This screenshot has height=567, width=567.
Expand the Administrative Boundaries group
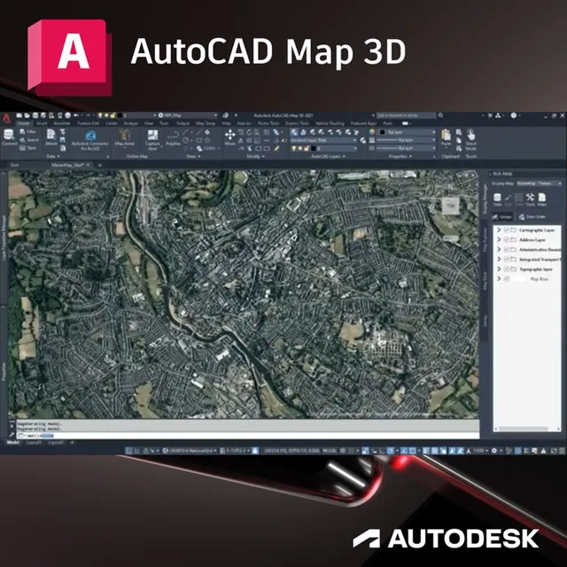click(x=499, y=250)
